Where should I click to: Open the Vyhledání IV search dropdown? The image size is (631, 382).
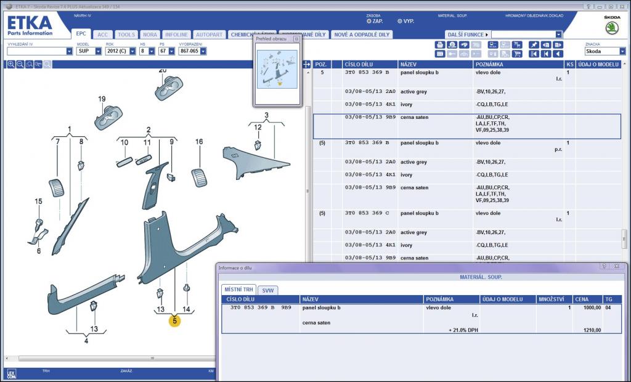tap(69, 52)
